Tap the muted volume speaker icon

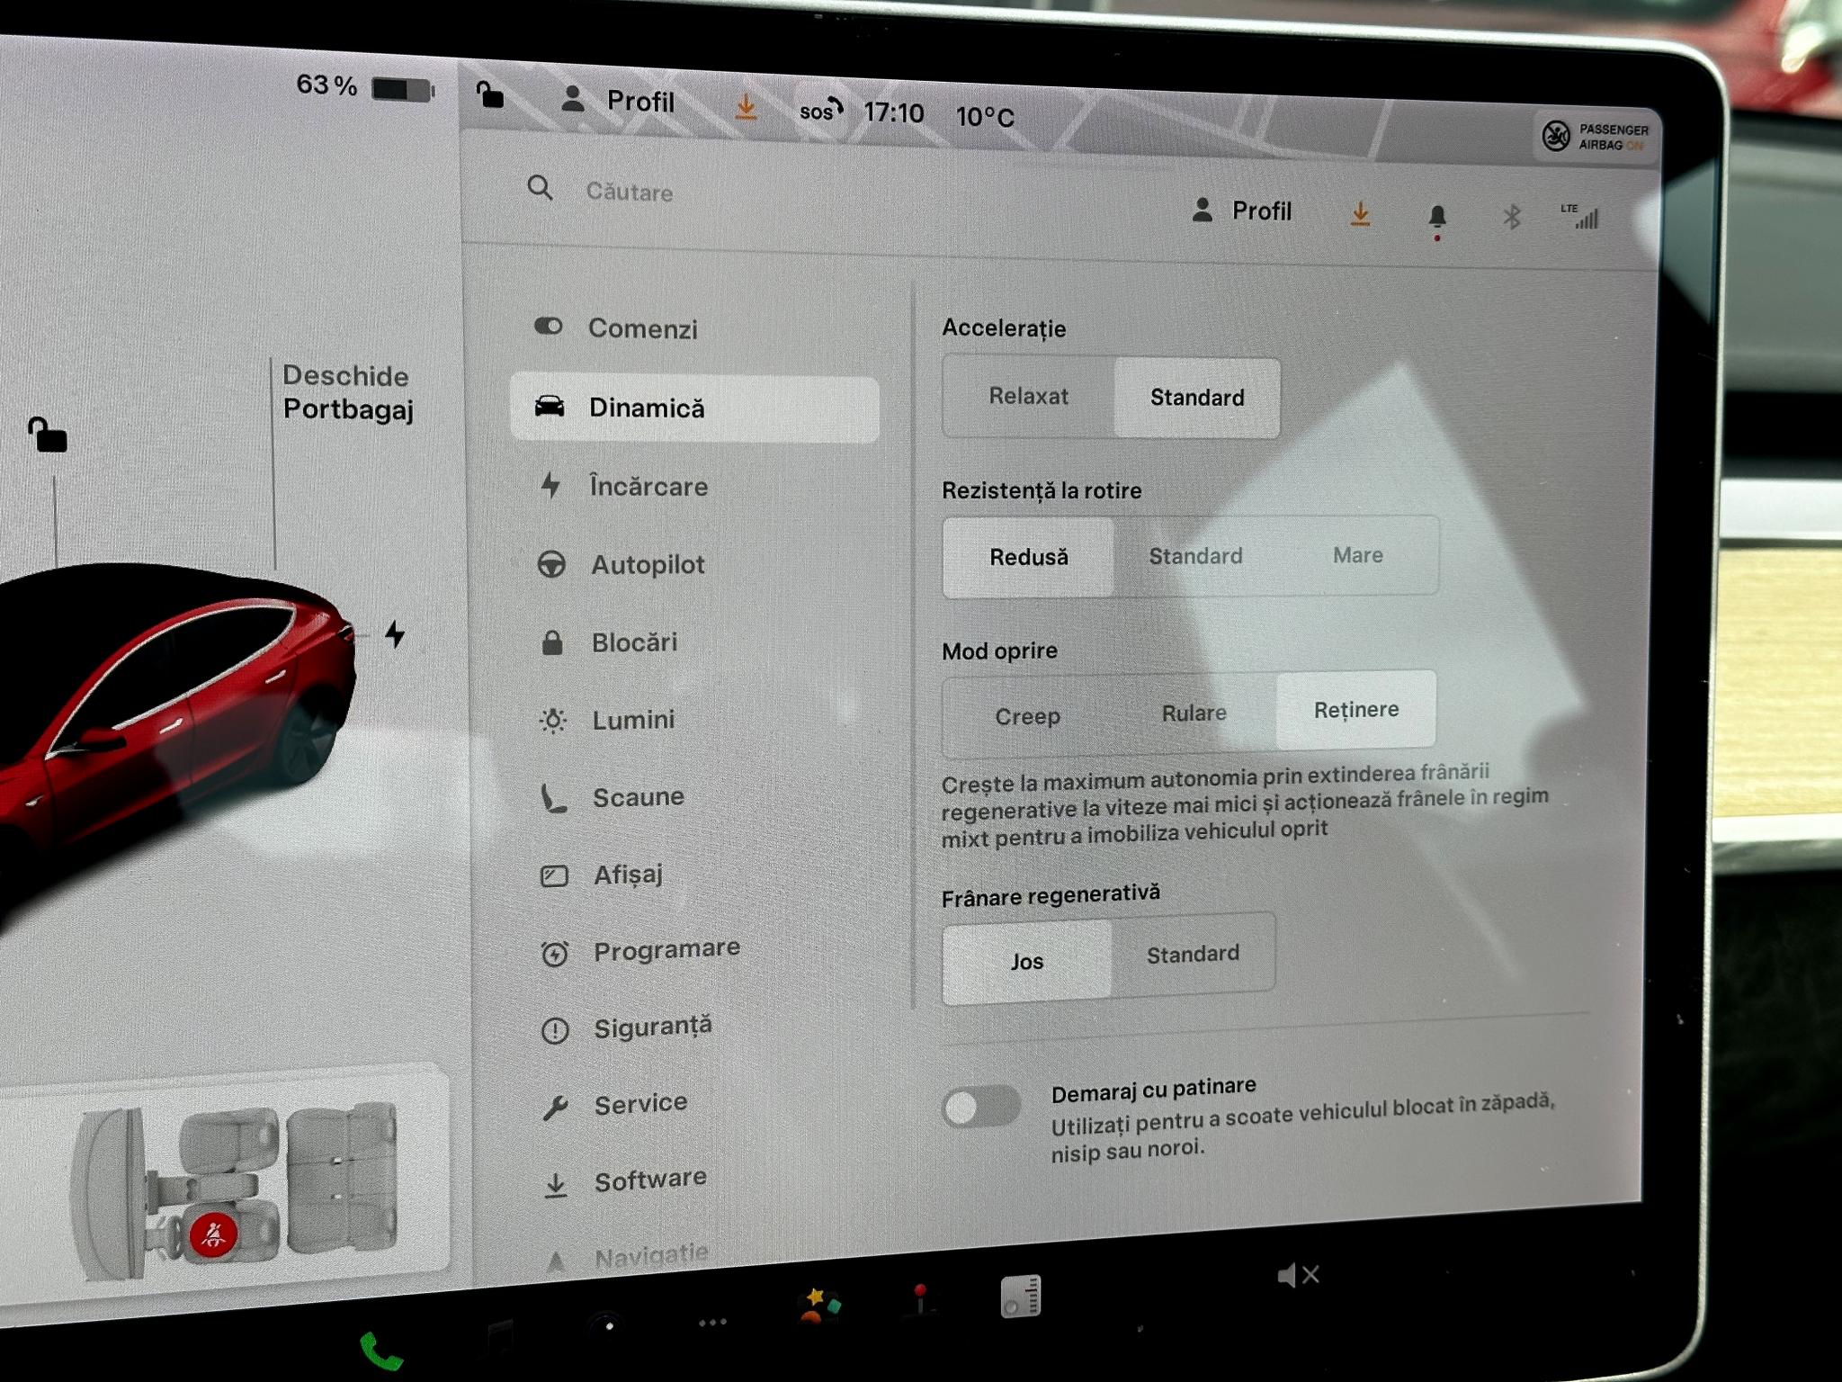1298,1275
